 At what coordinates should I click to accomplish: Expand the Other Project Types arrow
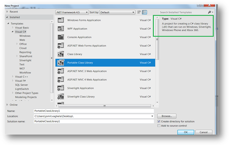(x=13, y=93)
